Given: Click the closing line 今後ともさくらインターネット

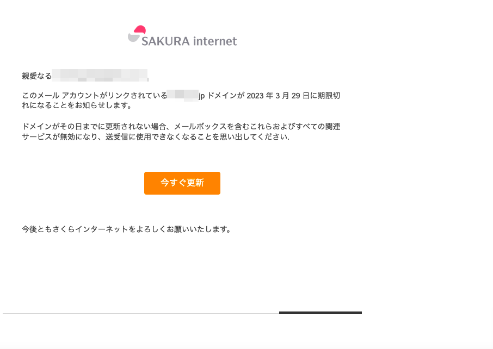Looking at the screenshot, I should pos(127,229).
